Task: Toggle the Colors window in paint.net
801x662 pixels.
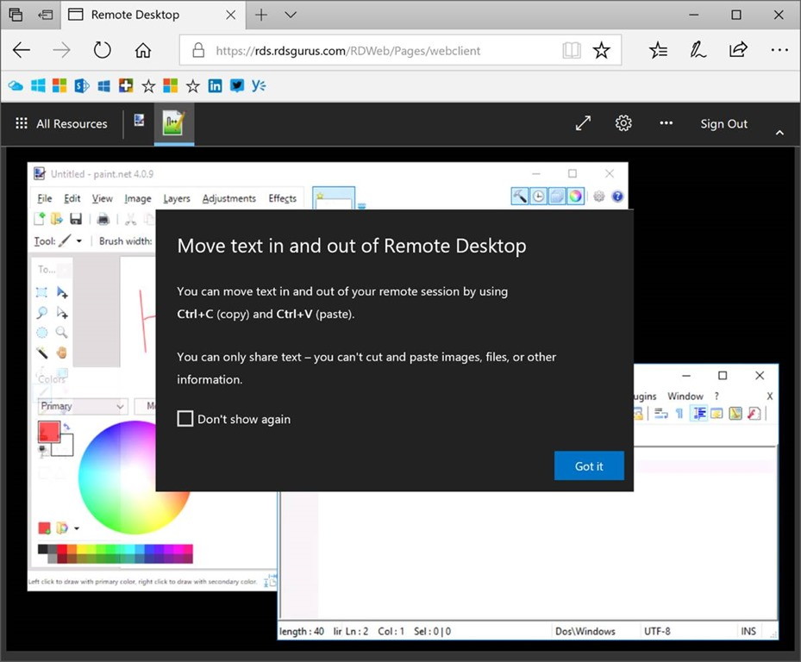Action: [575, 197]
